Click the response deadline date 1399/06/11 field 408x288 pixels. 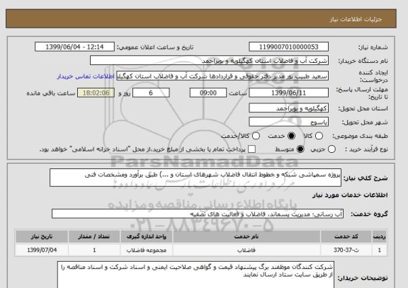click(288, 93)
